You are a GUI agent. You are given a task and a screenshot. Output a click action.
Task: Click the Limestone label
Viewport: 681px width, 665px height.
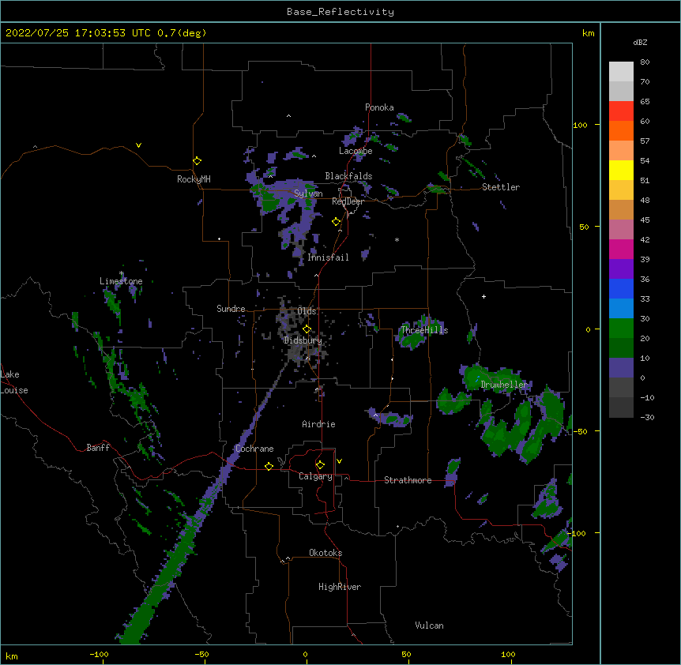[121, 281]
